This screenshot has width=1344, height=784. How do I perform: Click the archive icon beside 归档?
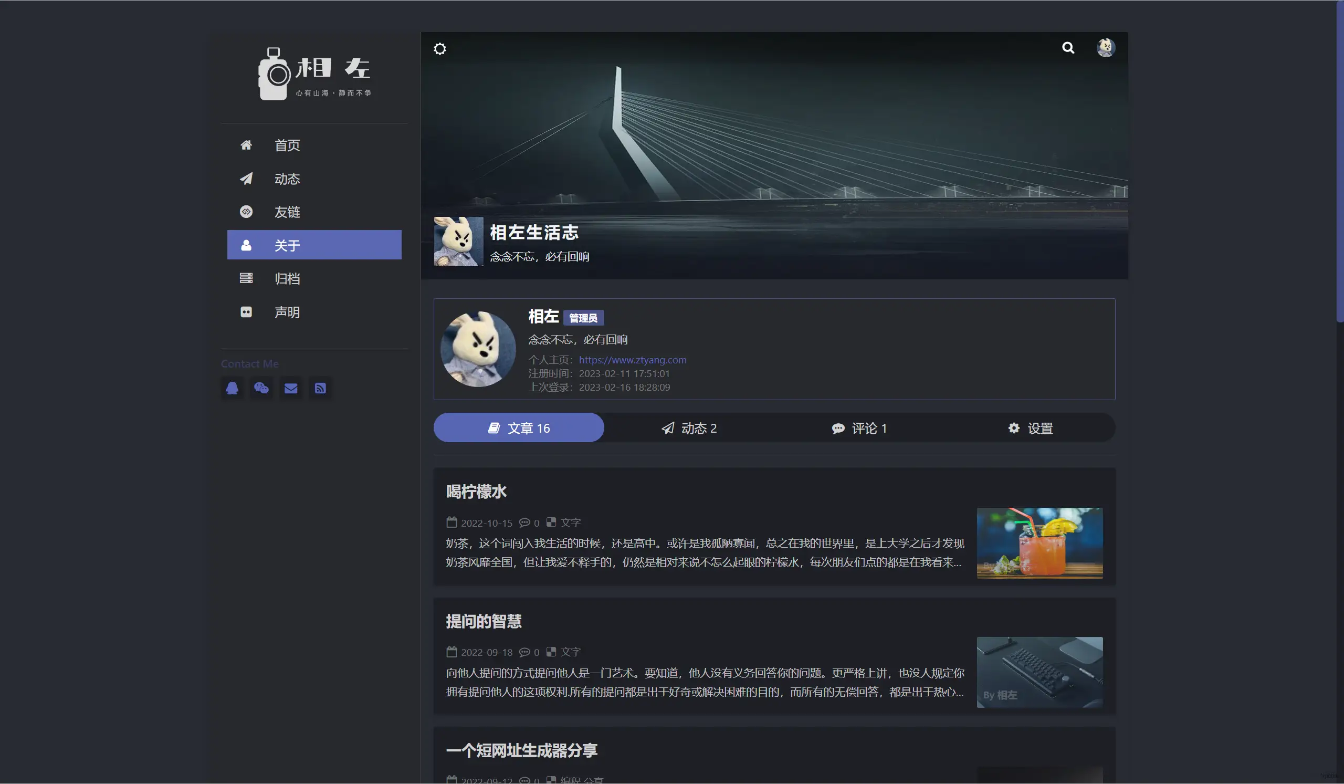[x=246, y=278]
